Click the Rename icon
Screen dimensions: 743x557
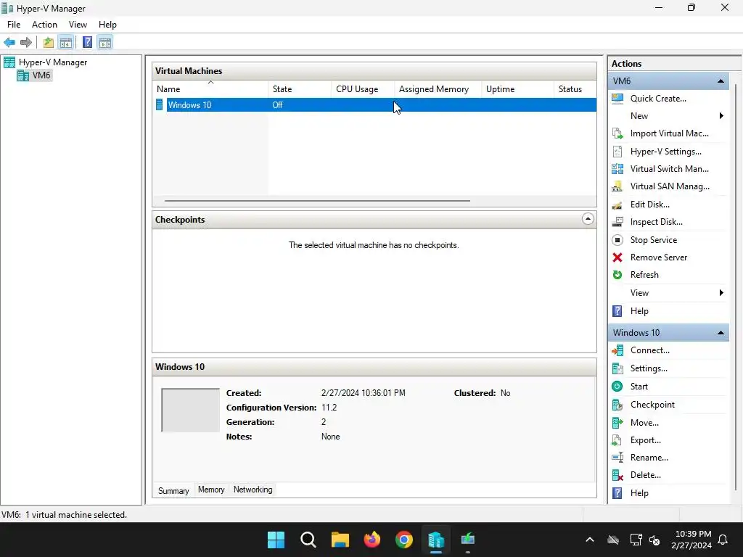[617, 458]
